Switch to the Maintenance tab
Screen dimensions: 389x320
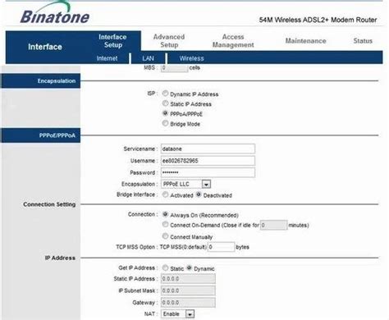(305, 41)
